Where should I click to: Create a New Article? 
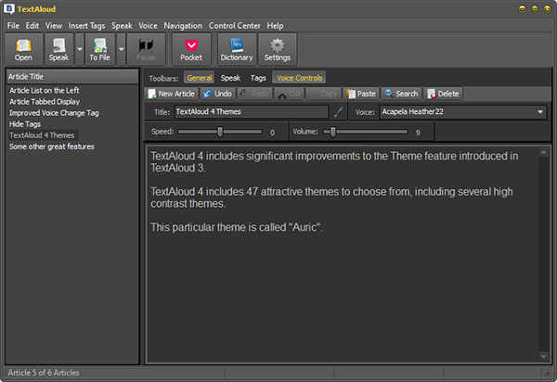(x=172, y=94)
